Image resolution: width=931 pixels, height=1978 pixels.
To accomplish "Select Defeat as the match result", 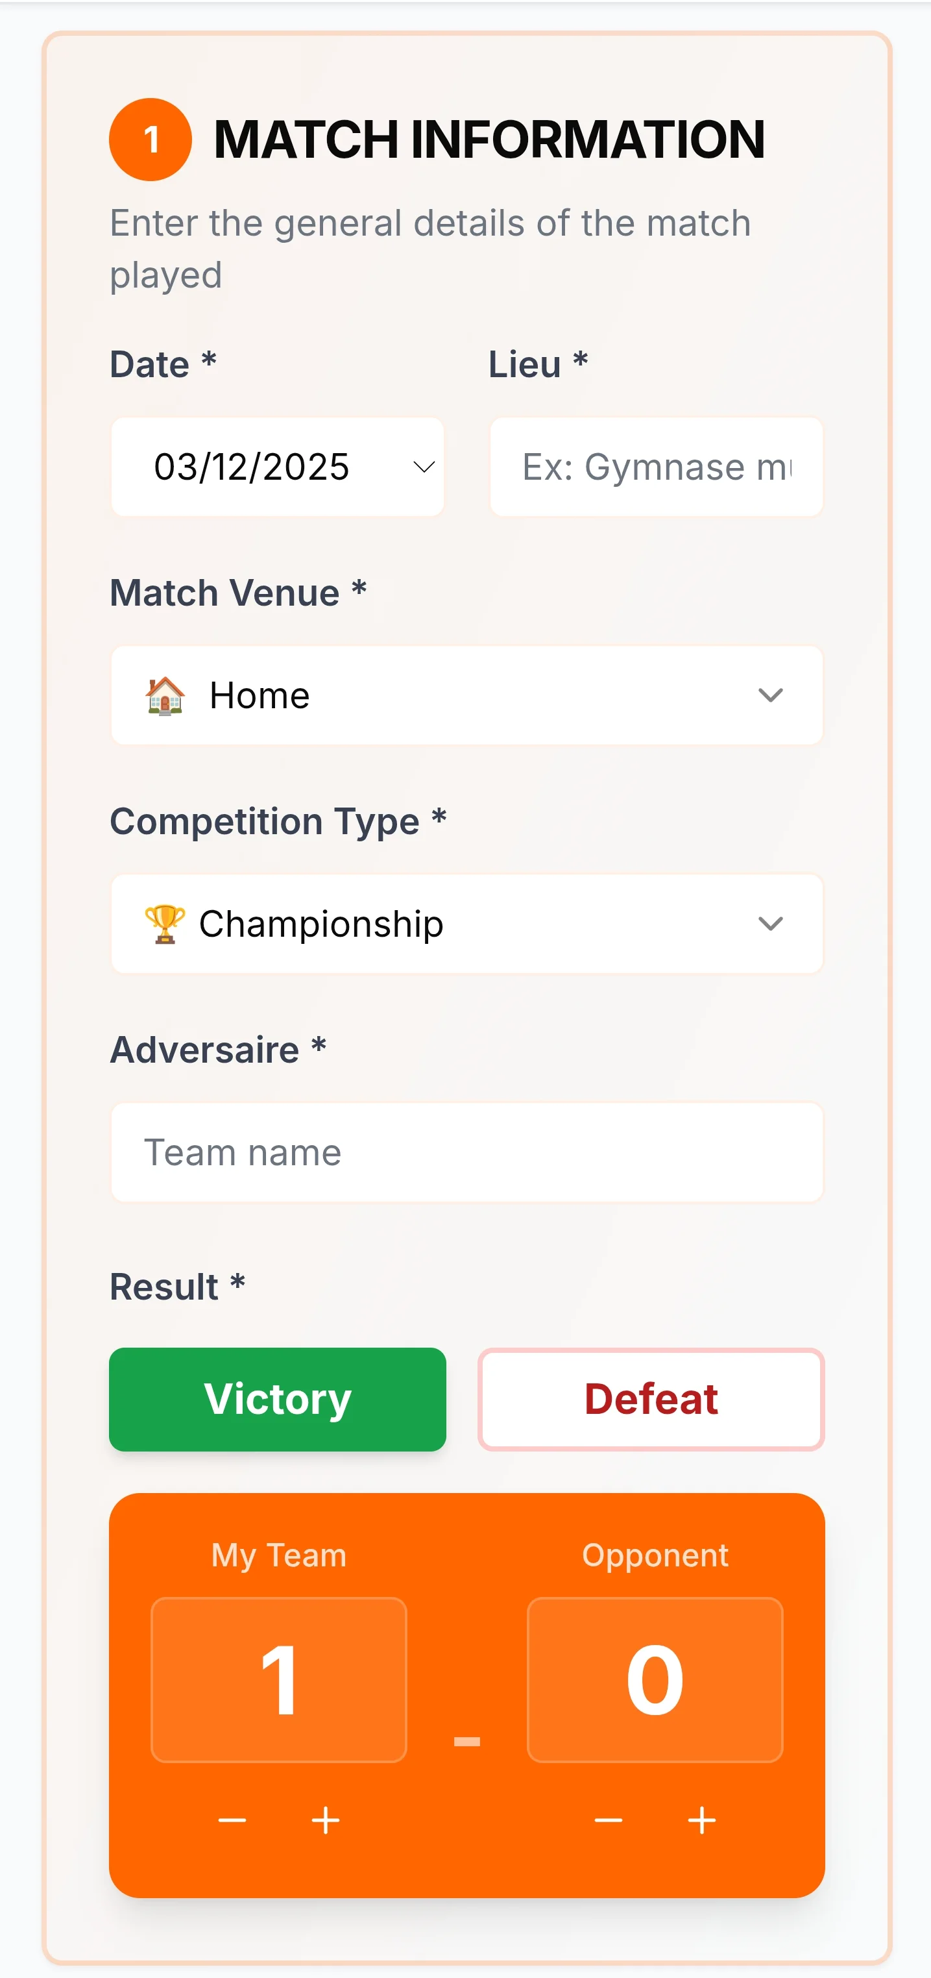I will [x=651, y=1399].
